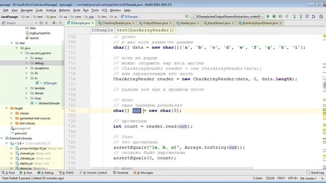Click the testCharArrayReader() method crumb

145,30
